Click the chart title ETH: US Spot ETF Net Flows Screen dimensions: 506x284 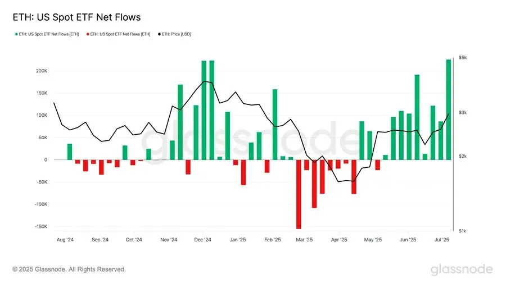pyautogui.click(x=77, y=17)
